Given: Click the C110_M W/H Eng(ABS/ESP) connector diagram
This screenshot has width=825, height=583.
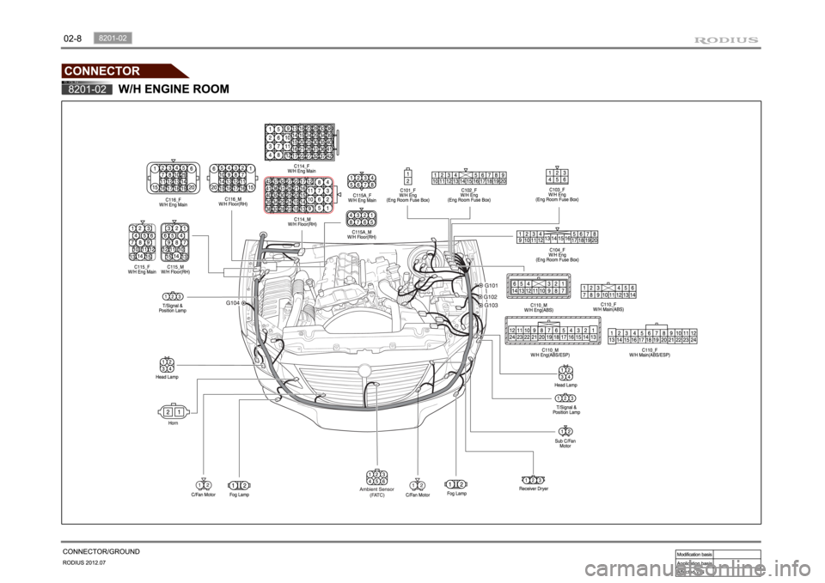Looking at the screenshot, I should pos(553,331).
